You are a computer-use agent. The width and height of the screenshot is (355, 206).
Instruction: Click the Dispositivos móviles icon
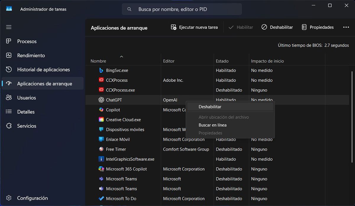pyautogui.click(x=101, y=129)
